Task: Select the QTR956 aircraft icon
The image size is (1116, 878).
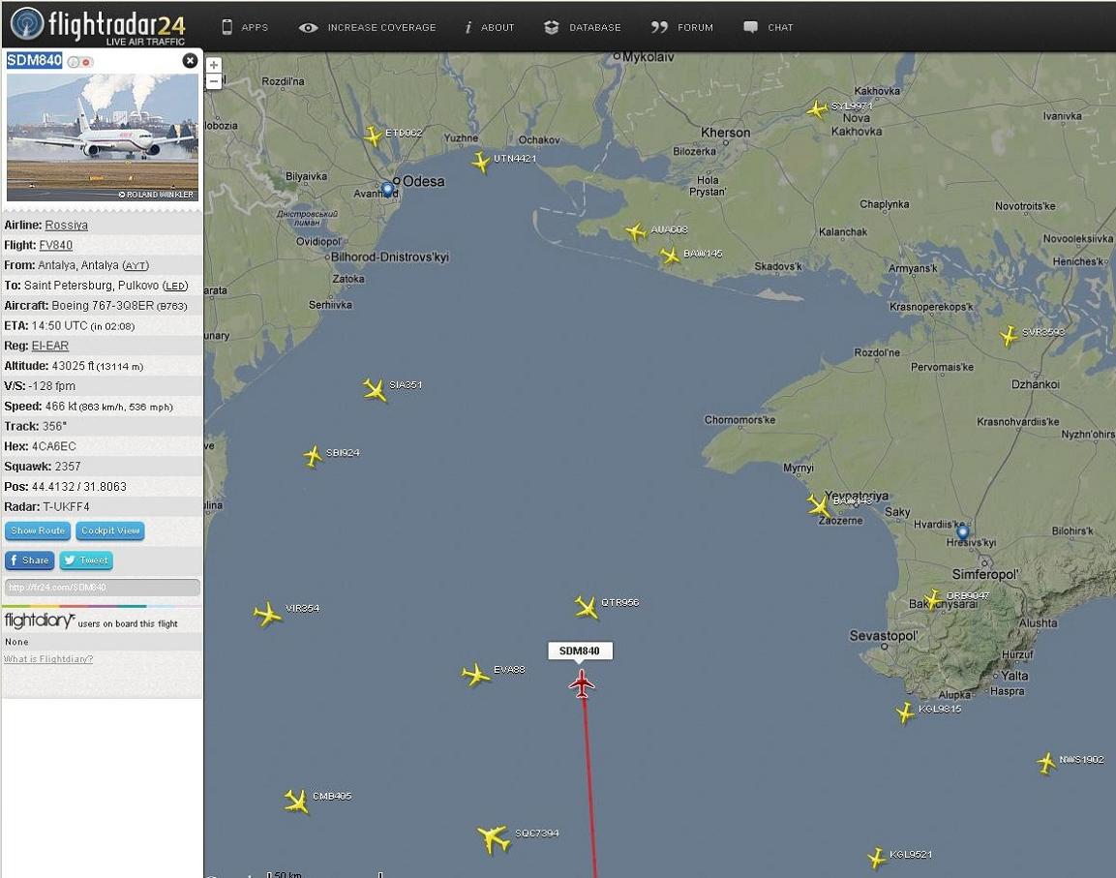Action: point(587,607)
